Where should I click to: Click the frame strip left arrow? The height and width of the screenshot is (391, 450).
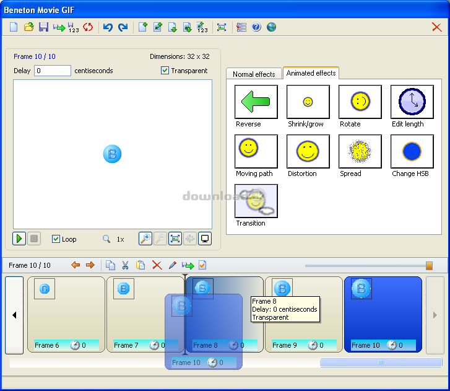(x=14, y=315)
